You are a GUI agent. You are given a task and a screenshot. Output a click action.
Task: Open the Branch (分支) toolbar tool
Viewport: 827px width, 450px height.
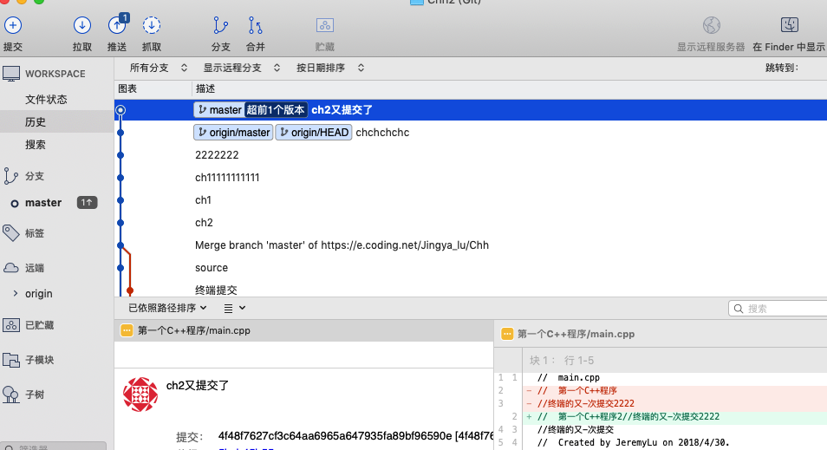coord(220,25)
